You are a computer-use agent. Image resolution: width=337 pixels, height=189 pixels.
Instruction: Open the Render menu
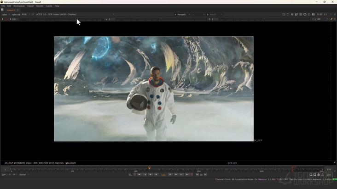pos(40,6)
